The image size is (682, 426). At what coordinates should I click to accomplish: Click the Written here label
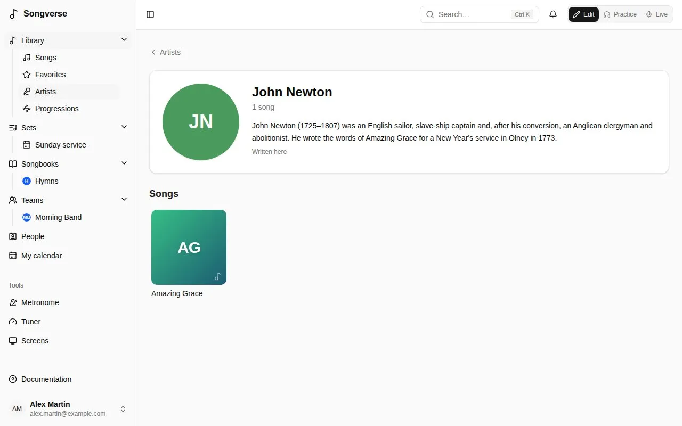click(x=269, y=152)
